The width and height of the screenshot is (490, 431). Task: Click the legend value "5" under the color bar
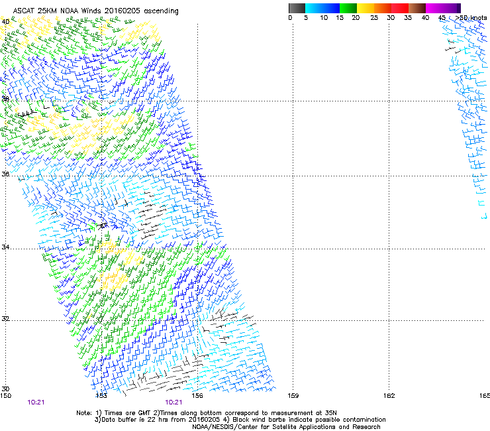click(x=306, y=18)
